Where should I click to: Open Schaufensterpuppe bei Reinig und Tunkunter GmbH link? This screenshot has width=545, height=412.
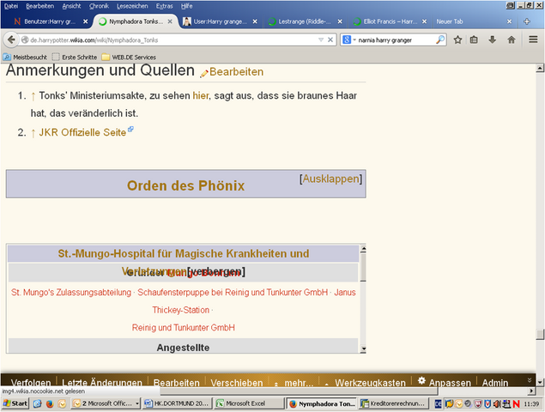coord(233,293)
